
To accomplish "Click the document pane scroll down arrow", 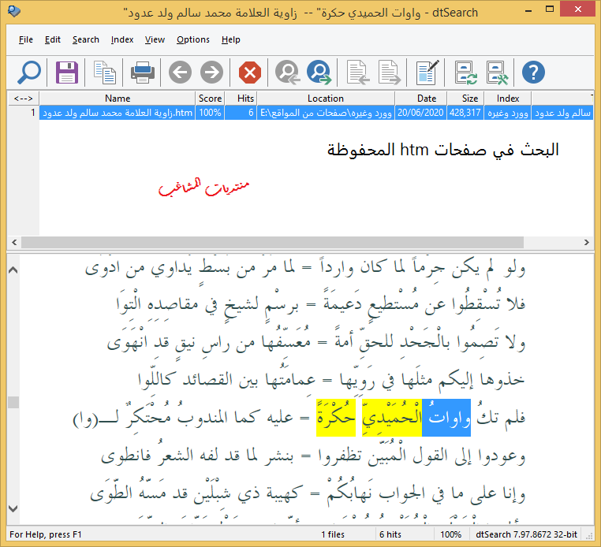I will 13,508.
